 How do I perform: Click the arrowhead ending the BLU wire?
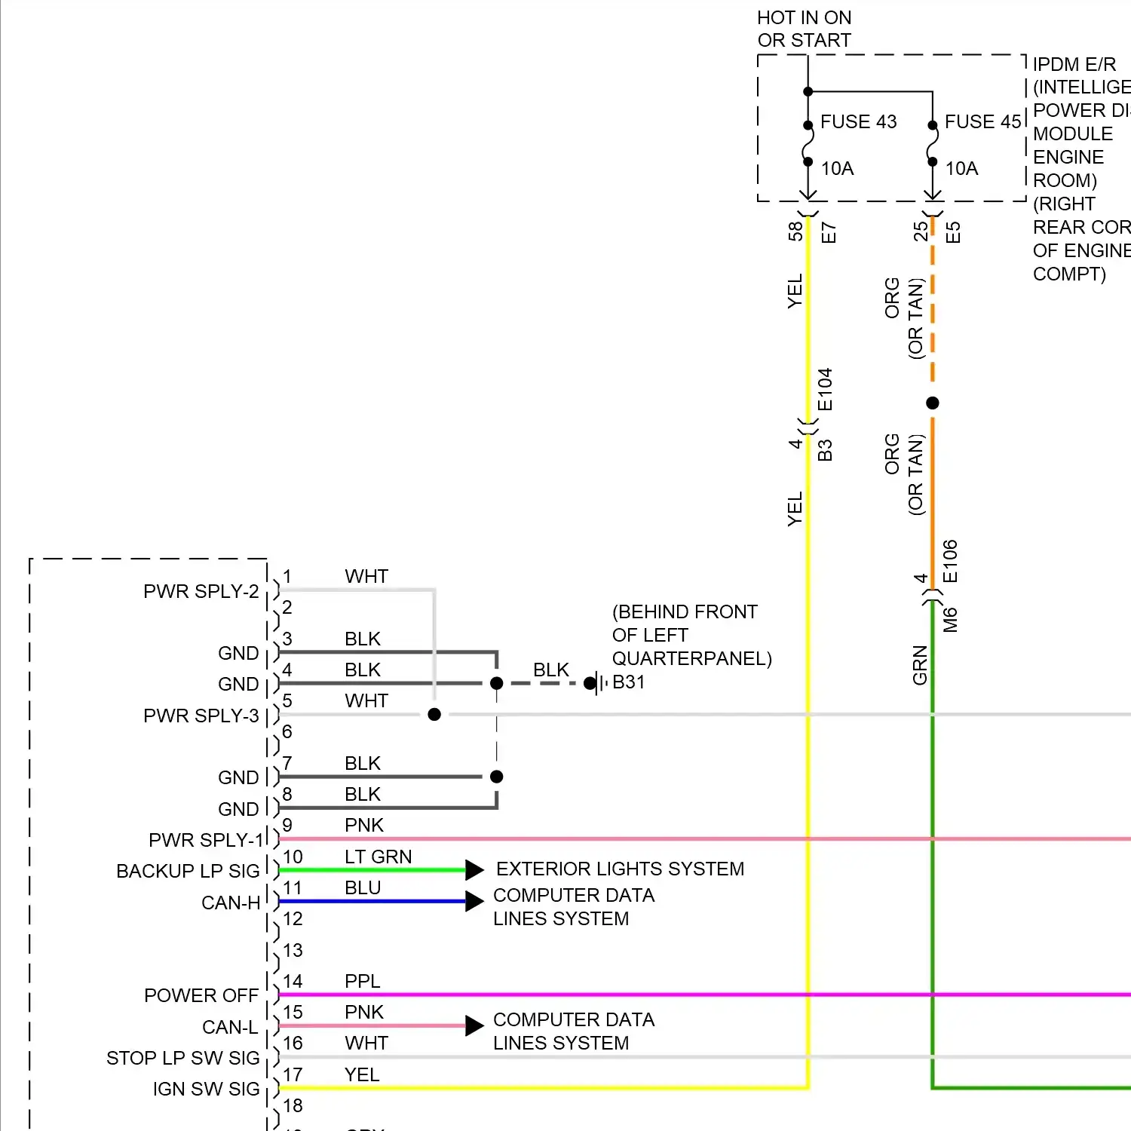coord(474,901)
